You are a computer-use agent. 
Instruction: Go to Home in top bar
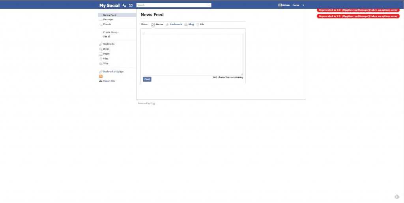coord(296,5)
